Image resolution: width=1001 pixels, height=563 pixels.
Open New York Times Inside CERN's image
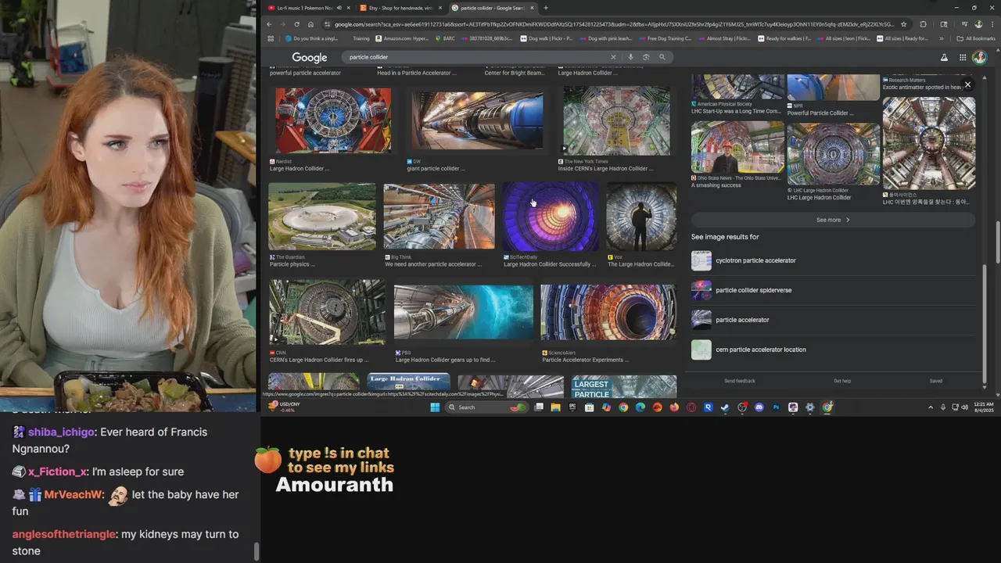[616, 120]
